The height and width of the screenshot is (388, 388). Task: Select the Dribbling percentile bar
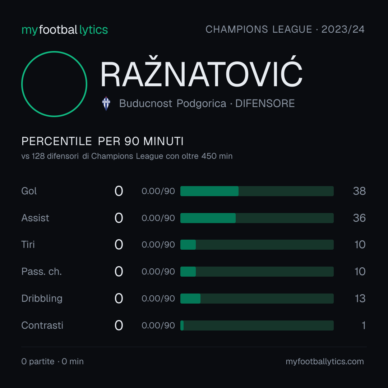257,299
